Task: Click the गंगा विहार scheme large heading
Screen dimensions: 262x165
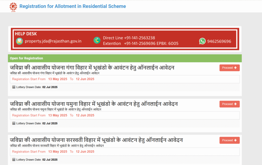Action: (92, 68)
